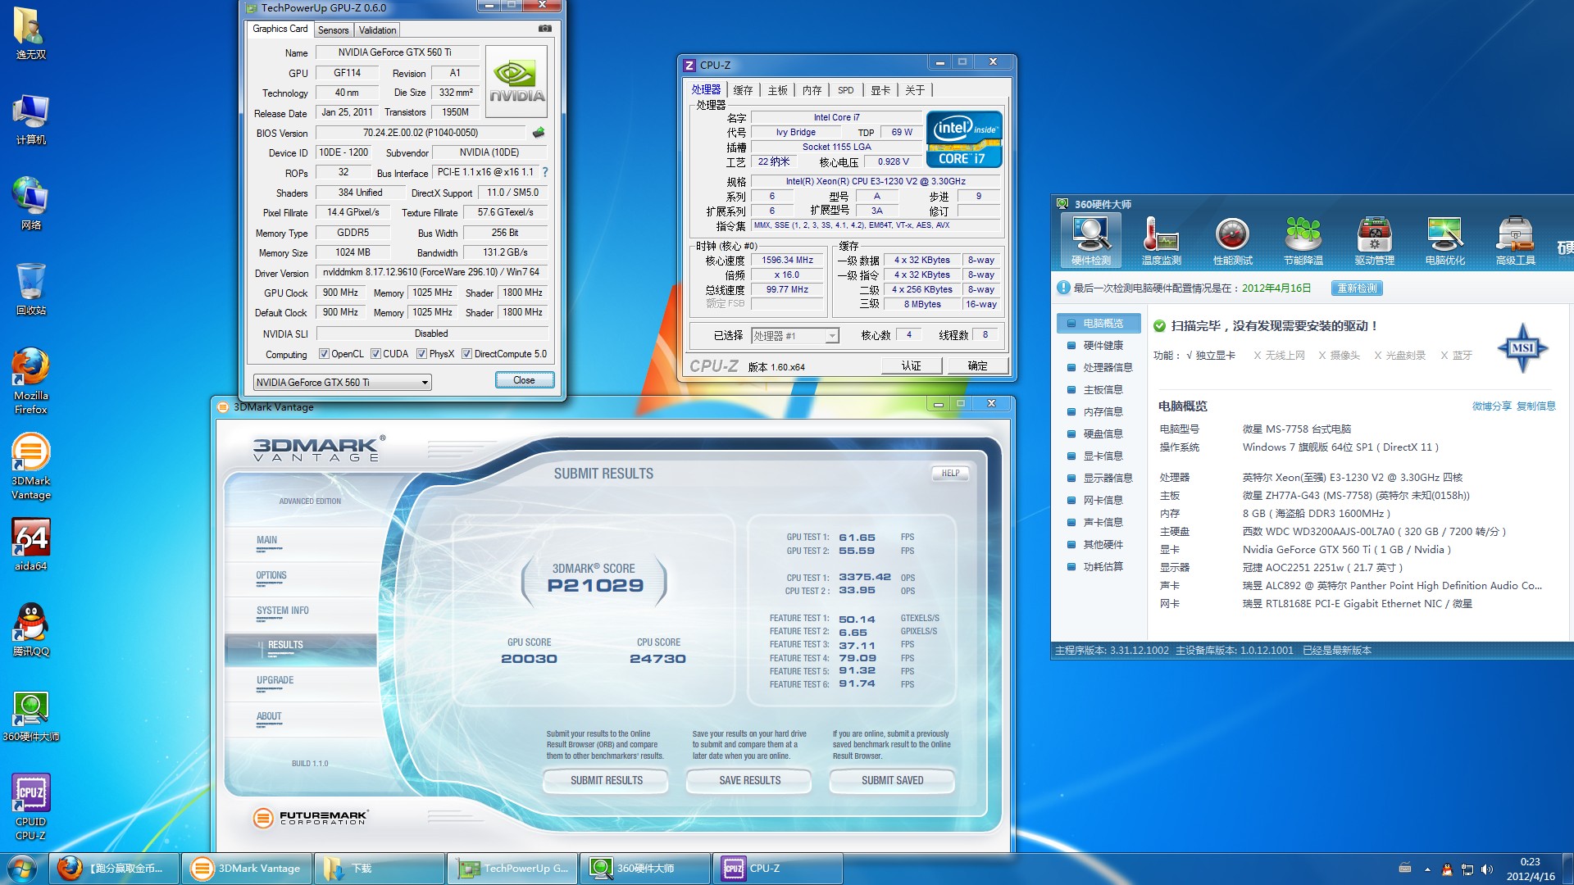Click the Bus Interface question mark icon

pos(544,172)
